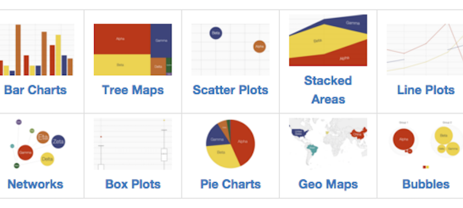Viewport: 463px width, 208px height.
Task: Select the Tree Maps preview image
Action: pos(133,50)
